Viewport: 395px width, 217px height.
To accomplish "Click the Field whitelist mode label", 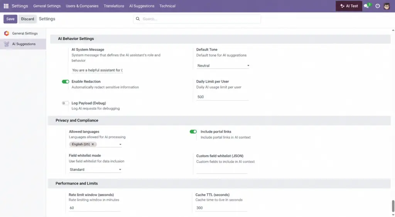I will pos(84,156).
